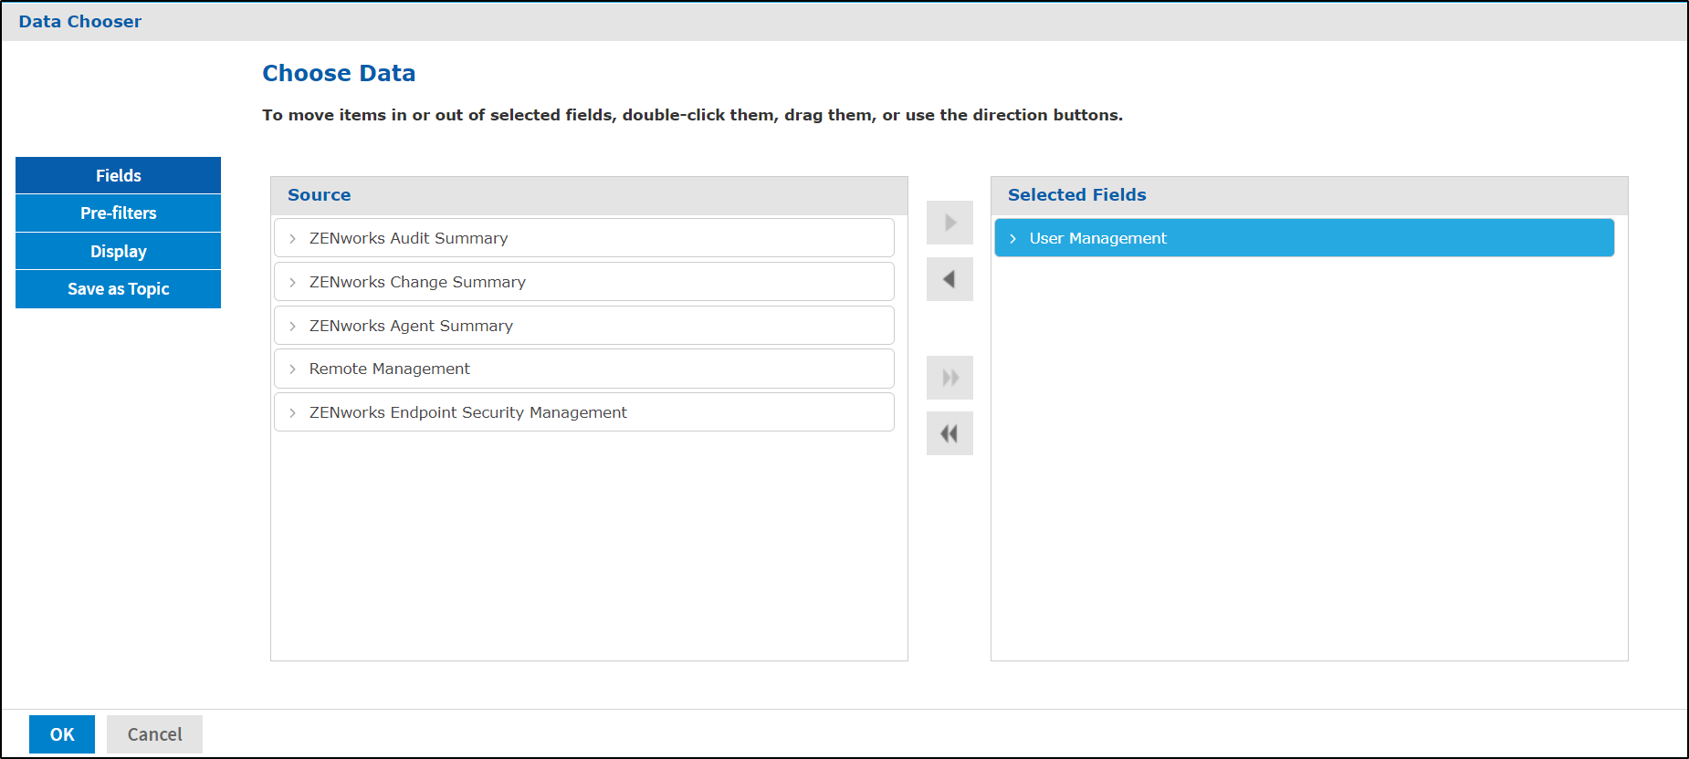Open the Save as Topic tab

click(118, 289)
